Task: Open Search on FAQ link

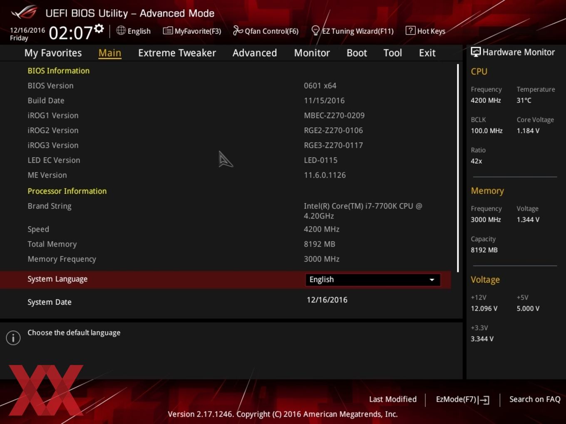Action: pyautogui.click(x=535, y=399)
